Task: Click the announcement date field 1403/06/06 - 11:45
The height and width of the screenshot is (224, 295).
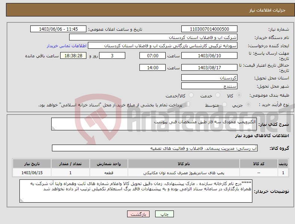Action: [x=58, y=29]
